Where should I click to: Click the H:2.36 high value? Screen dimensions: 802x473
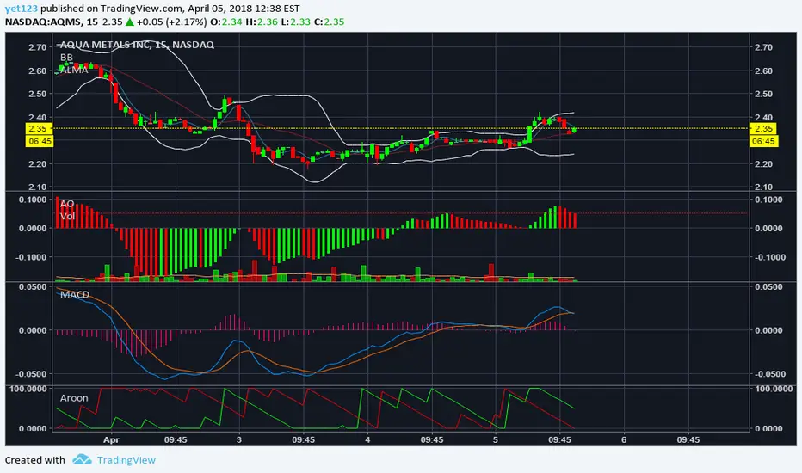(262, 22)
